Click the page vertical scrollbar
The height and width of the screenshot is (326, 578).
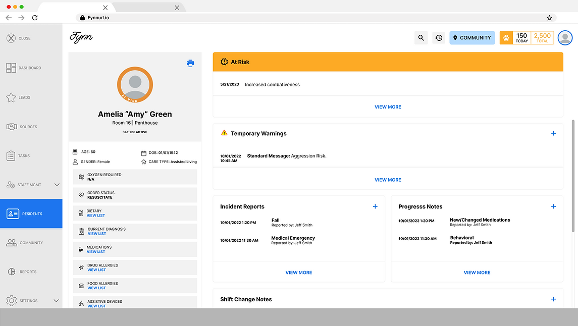[573, 176]
